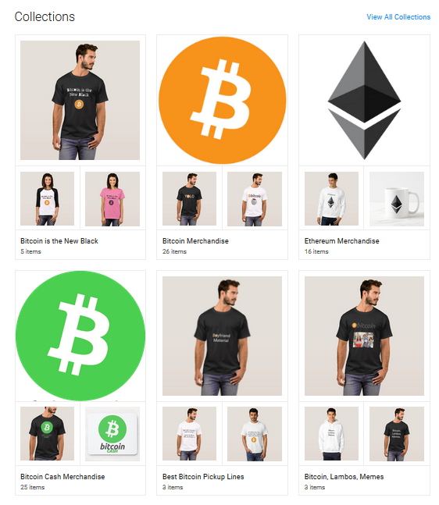Open the Bitcoin, Lambos, Memes title
Image resolution: width=439 pixels, height=505 pixels.
344,477
